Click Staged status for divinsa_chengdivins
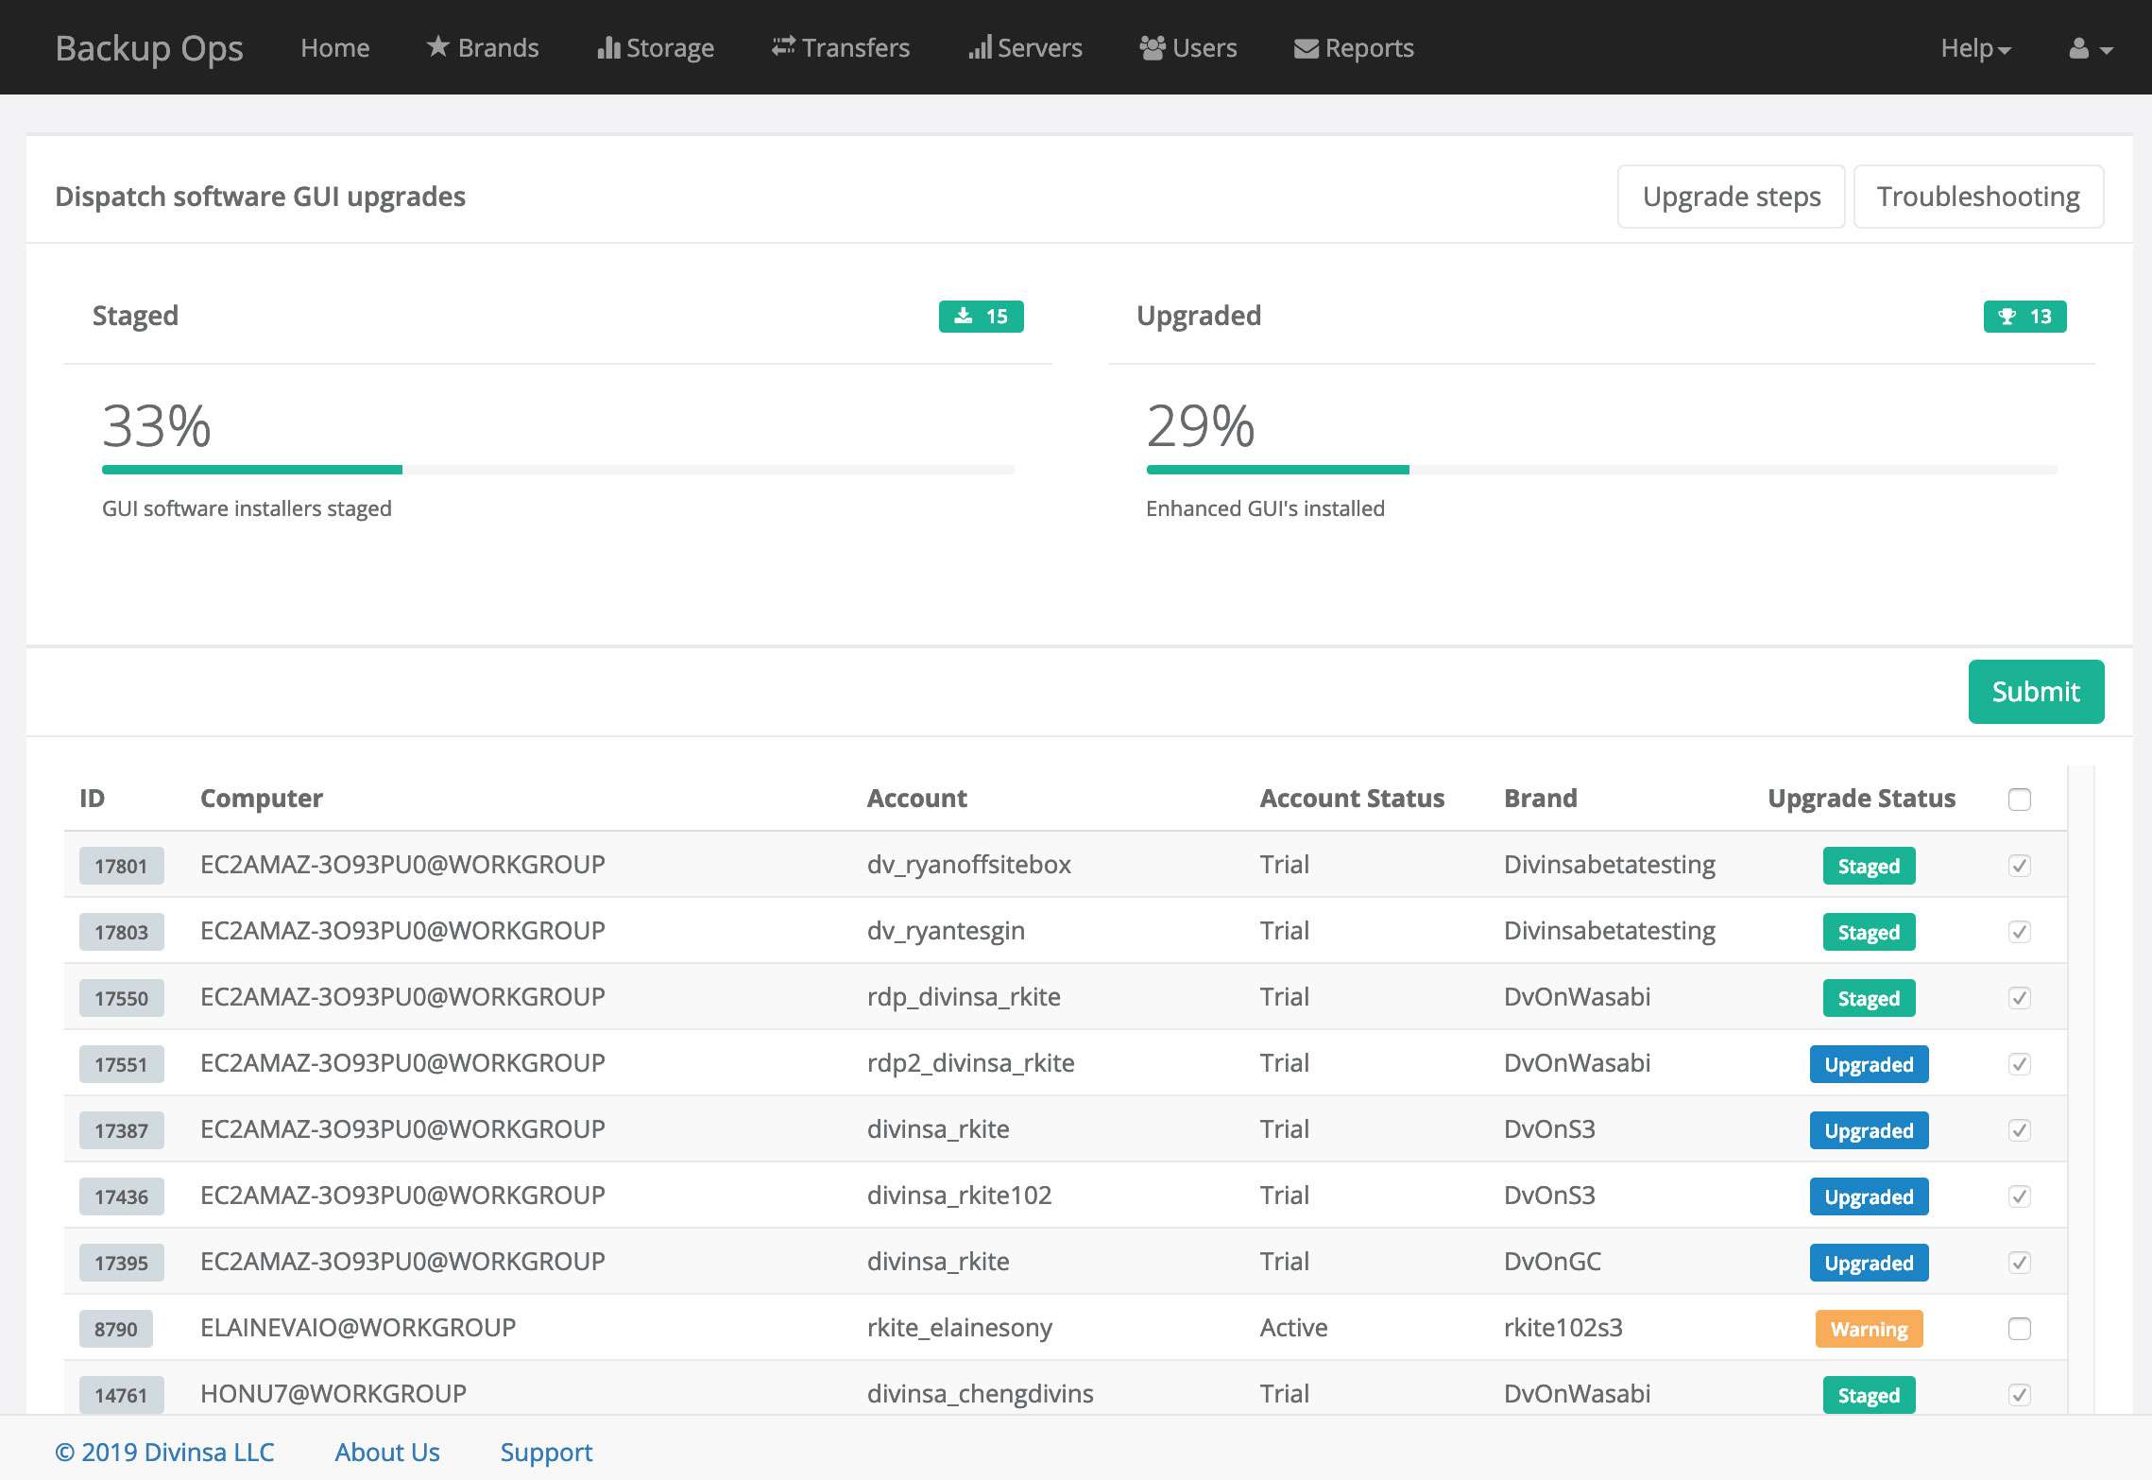 [x=1869, y=1395]
